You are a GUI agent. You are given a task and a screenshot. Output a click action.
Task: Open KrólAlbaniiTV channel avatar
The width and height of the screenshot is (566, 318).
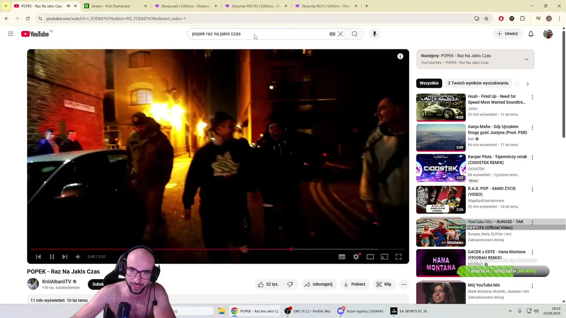[33, 284]
